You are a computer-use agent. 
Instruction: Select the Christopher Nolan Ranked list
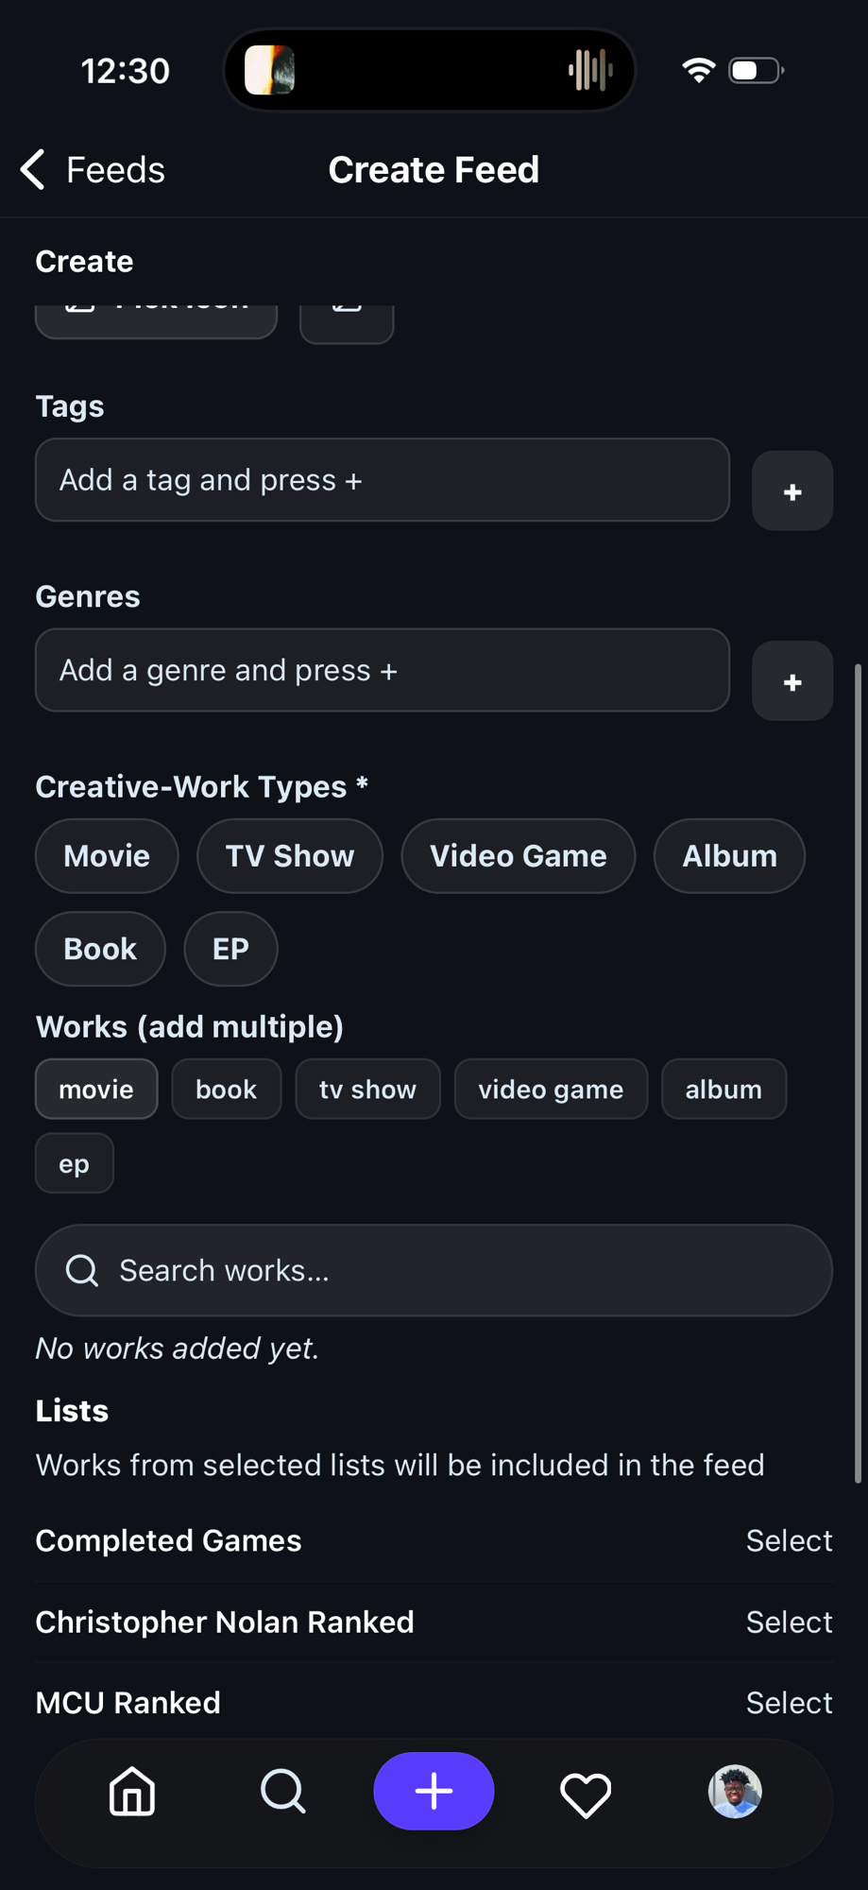789,1623
